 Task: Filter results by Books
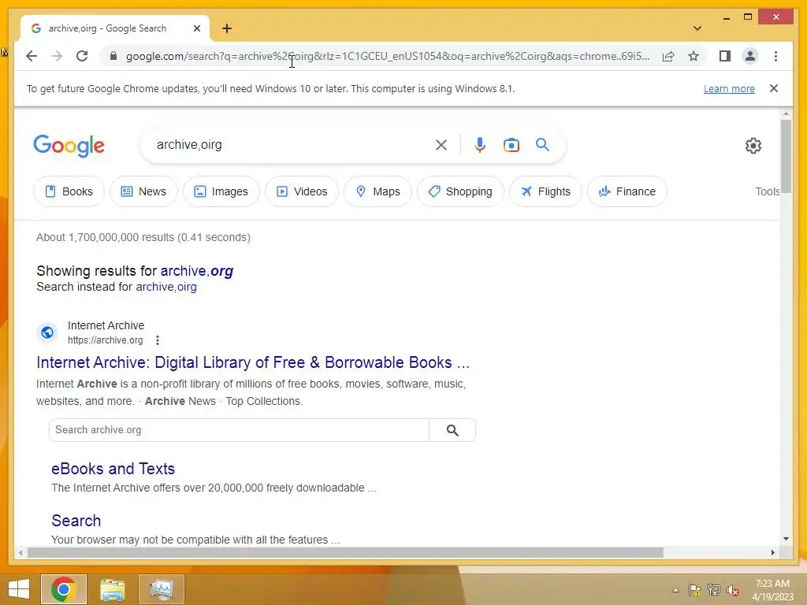point(69,191)
